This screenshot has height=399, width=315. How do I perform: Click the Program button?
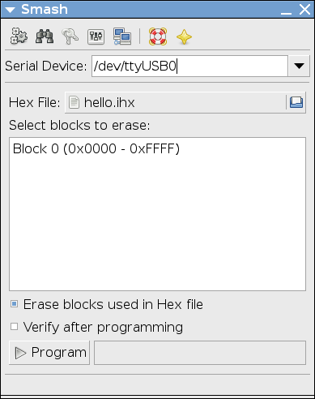point(49,353)
